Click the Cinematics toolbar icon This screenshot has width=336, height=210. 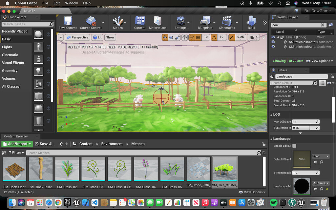(x=227, y=21)
